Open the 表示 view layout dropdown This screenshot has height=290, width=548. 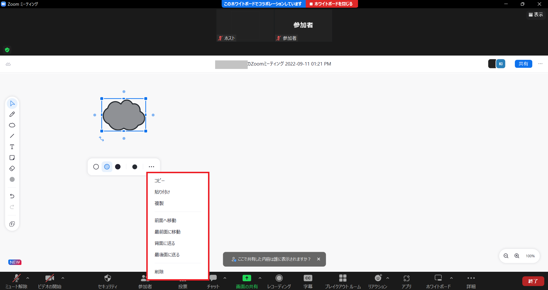point(536,15)
